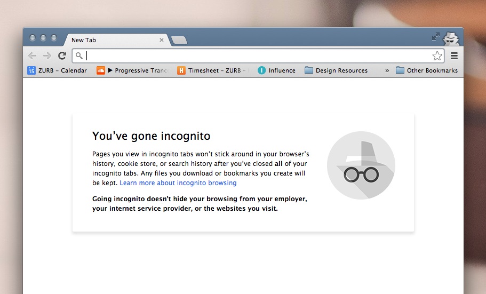Open ZURB – Calendar bookmark
This screenshot has height=294, width=486.
click(57, 70)
